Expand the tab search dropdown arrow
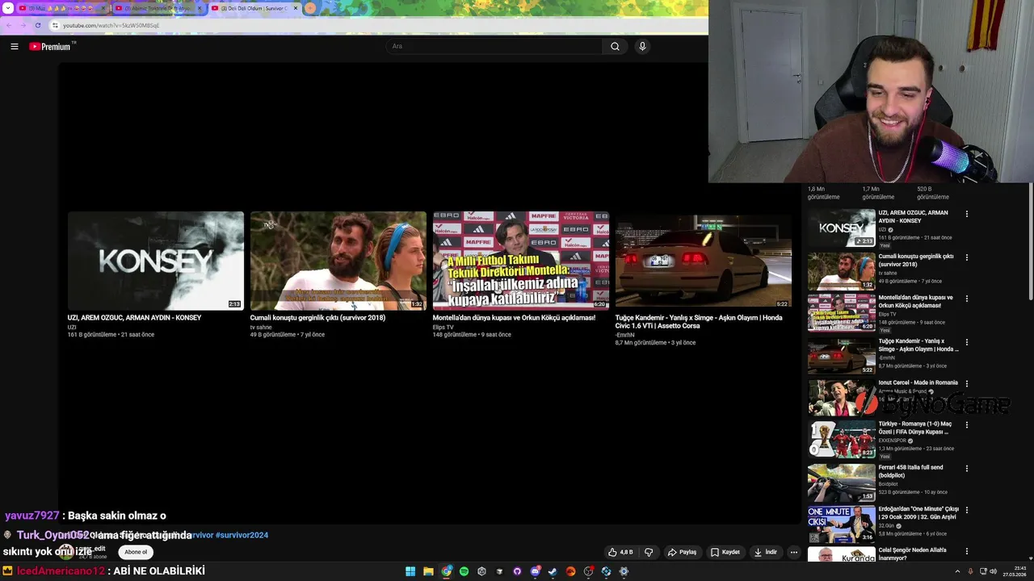This screenshot has width=1034, height=581. (x=7, y=8)
